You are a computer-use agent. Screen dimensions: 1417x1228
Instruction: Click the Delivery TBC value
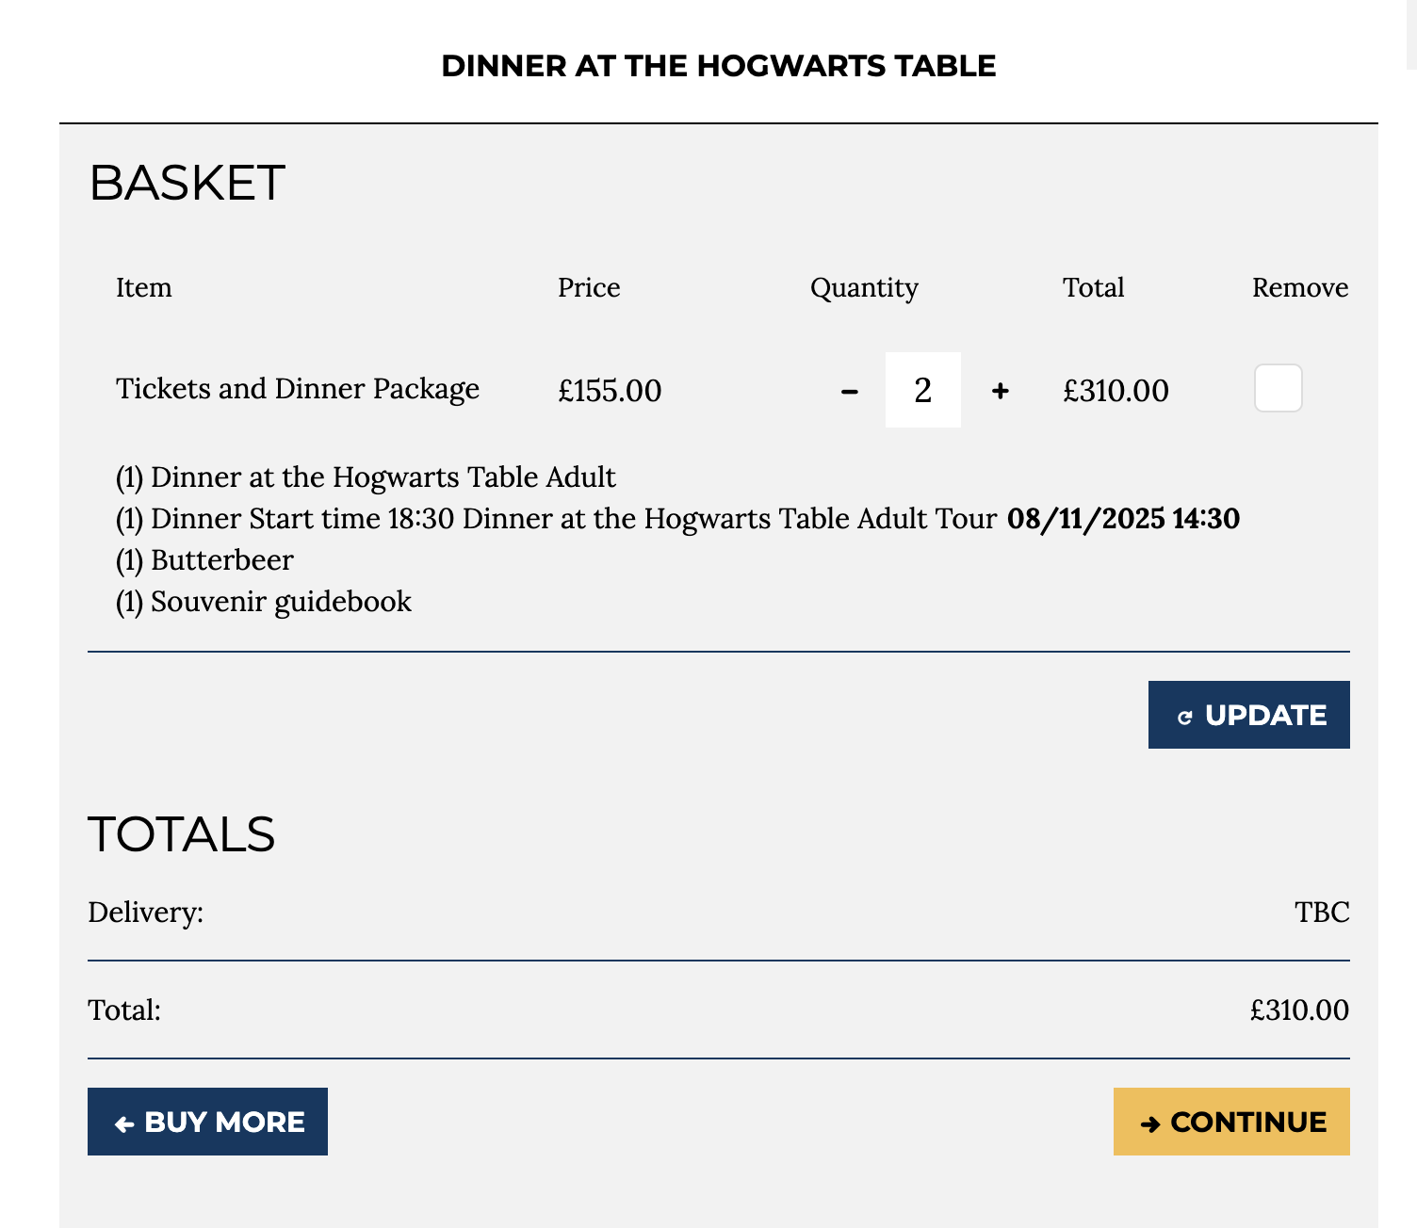coord(1322,913)
